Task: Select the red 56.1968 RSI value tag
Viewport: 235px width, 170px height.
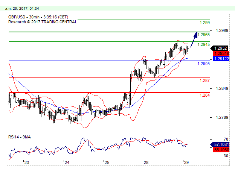Action: click(x=220, y=149)
